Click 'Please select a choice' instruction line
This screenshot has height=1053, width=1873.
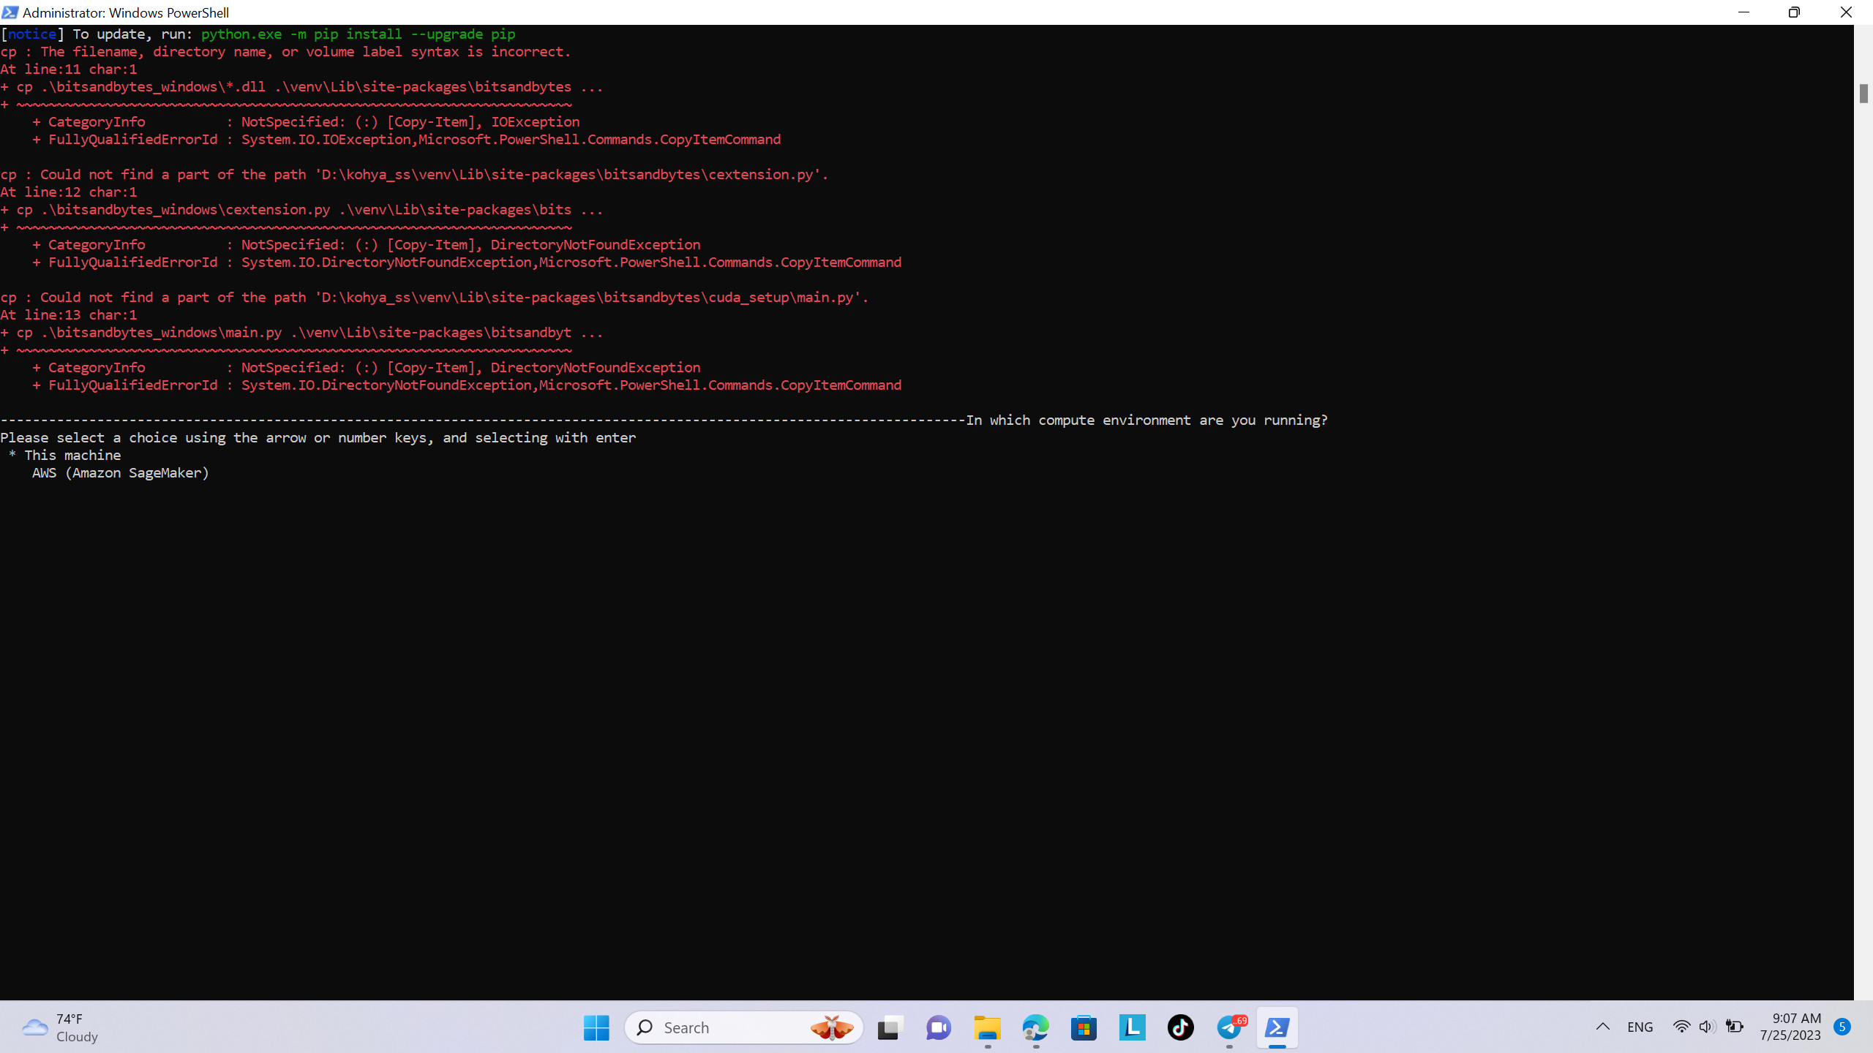[318, 438]
